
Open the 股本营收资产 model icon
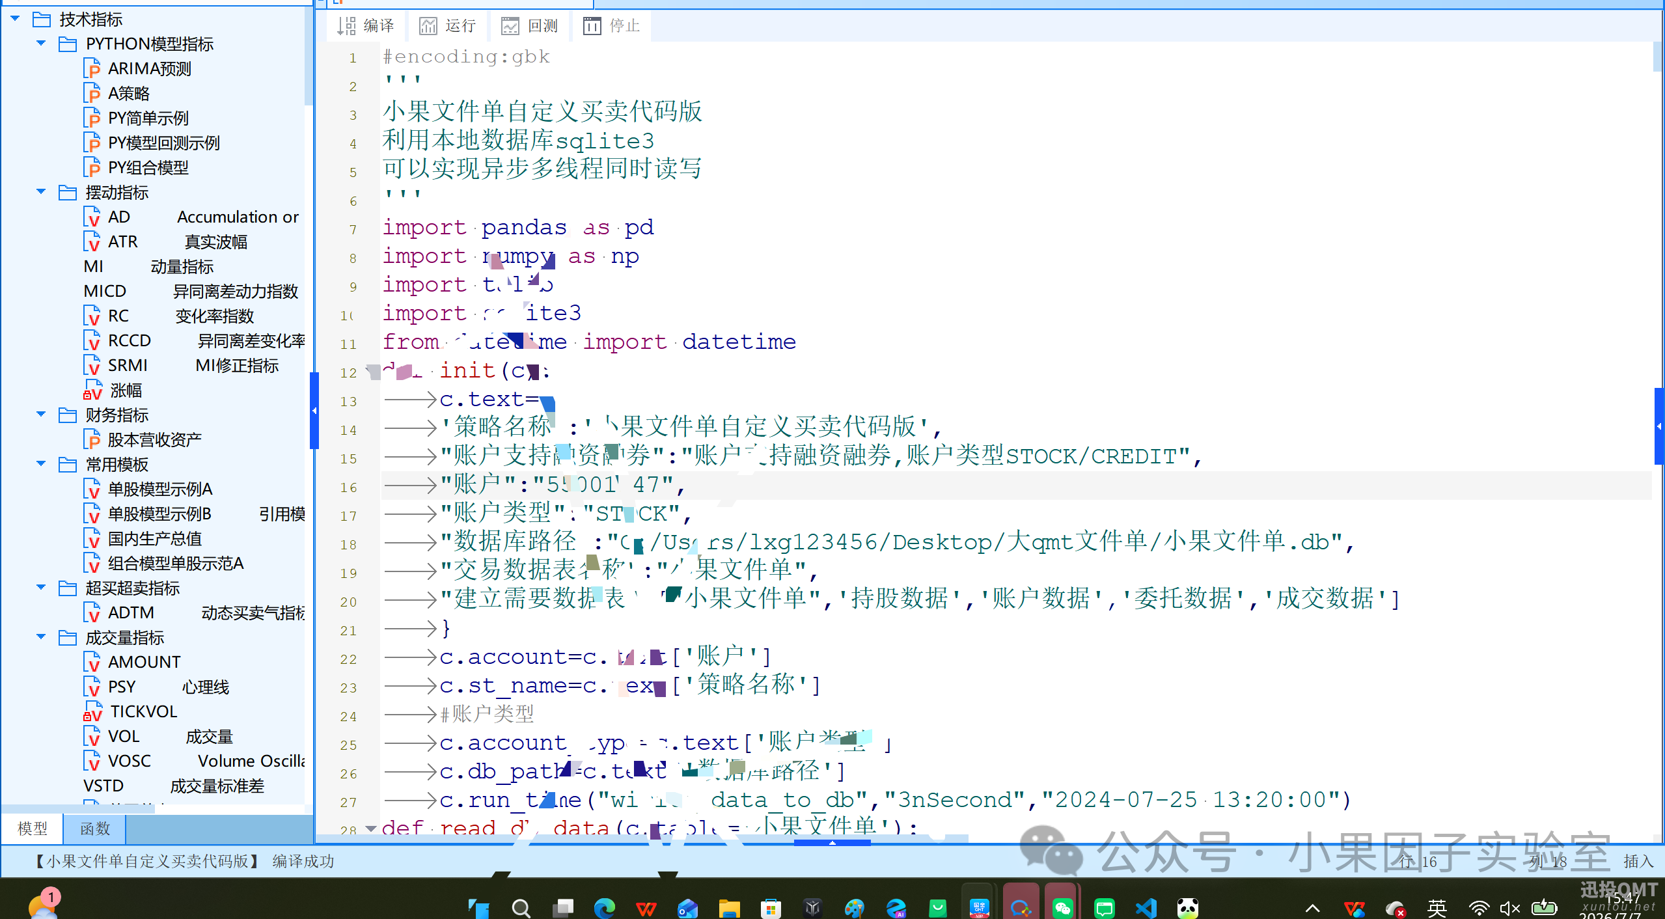(92, 439)
